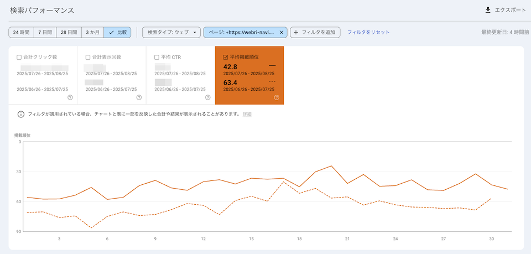
Task: Click solid line peak at day 20
Action: (331, 166)
